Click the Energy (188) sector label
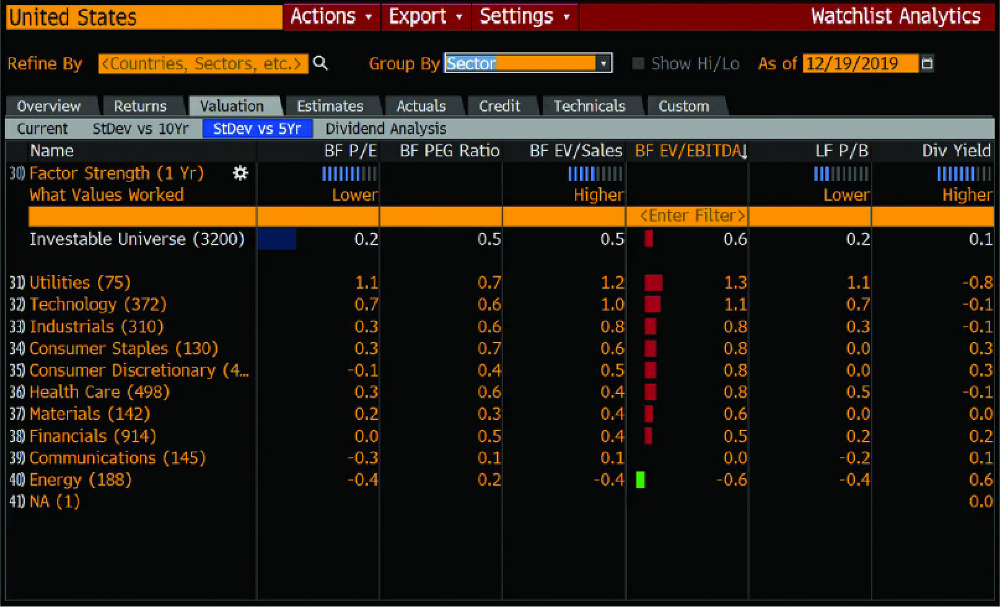1000x607 pixels. point(79,479)
